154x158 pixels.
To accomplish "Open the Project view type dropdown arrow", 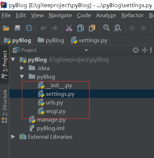I will [x=86, y=50].
